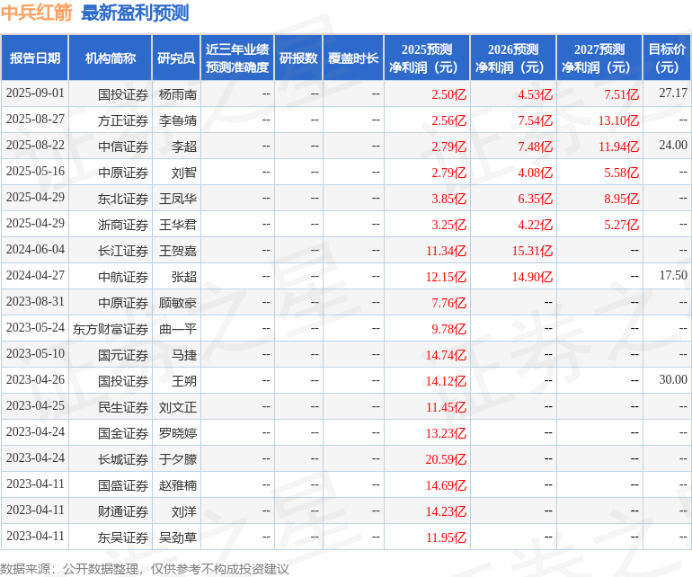Image resolution: width=692 pixels, height=577 pixels.
Task: Click researcher 王朔
Action: [x=184, y=381]
